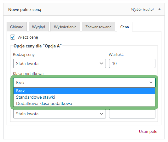Choose the highlighted Brak option
Screen dimensions: 168x142
(x=84, y=91)
